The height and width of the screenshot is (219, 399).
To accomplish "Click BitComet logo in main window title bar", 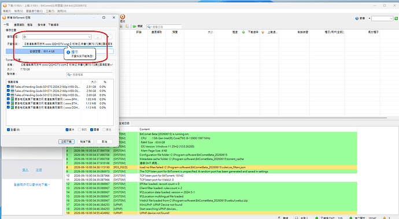I will 4,5.
